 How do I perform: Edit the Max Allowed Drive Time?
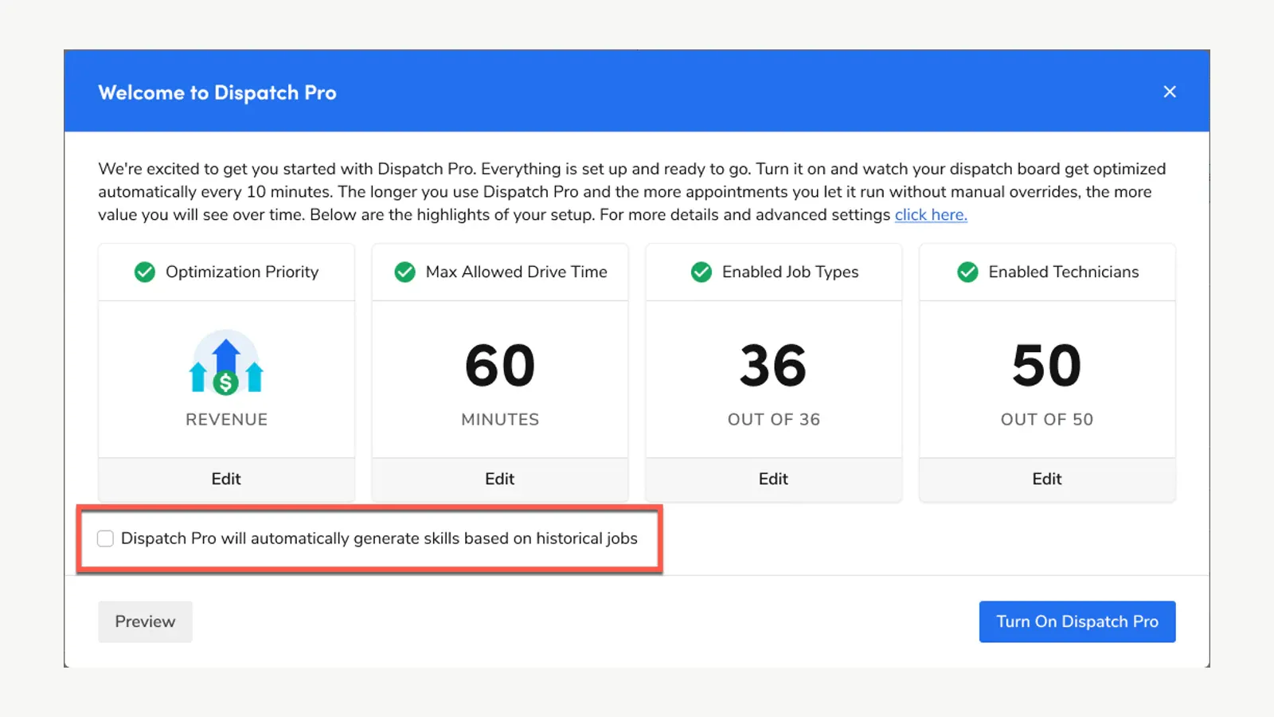click(500, 479)
